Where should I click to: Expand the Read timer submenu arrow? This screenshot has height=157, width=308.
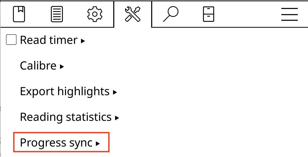tap(83, 41)
